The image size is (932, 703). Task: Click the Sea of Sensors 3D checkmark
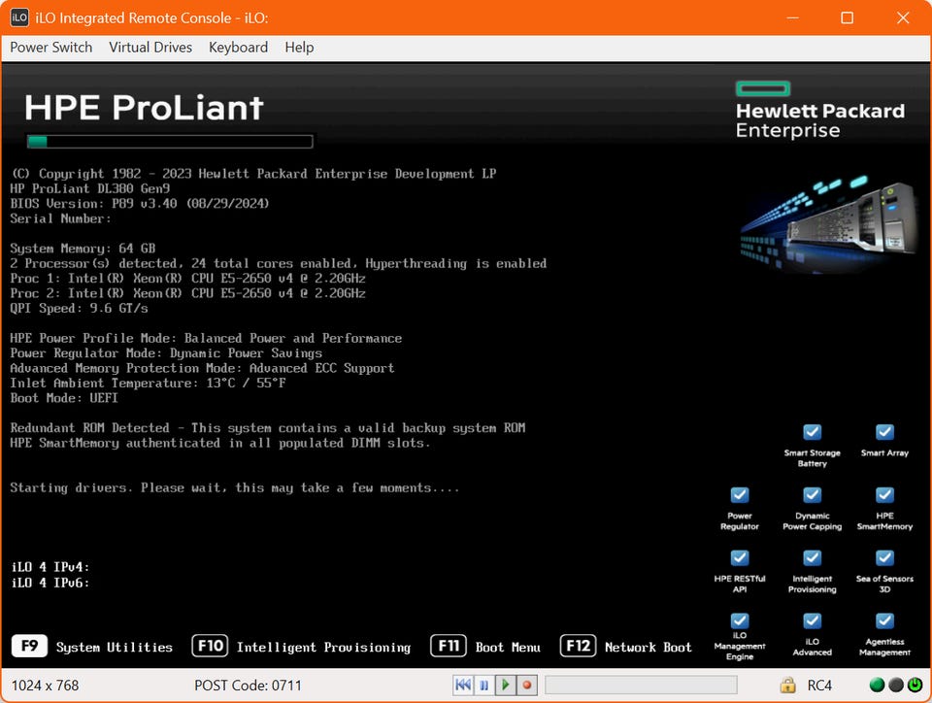(884, 558)
